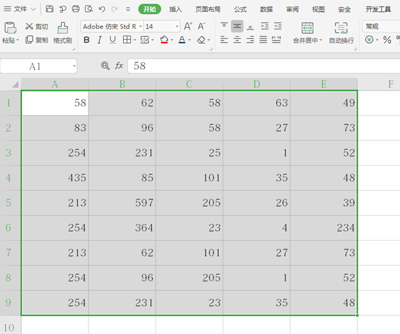400x334 pixels.
Task: Click the fx insert function icon
Action: [x=119, y=66]
